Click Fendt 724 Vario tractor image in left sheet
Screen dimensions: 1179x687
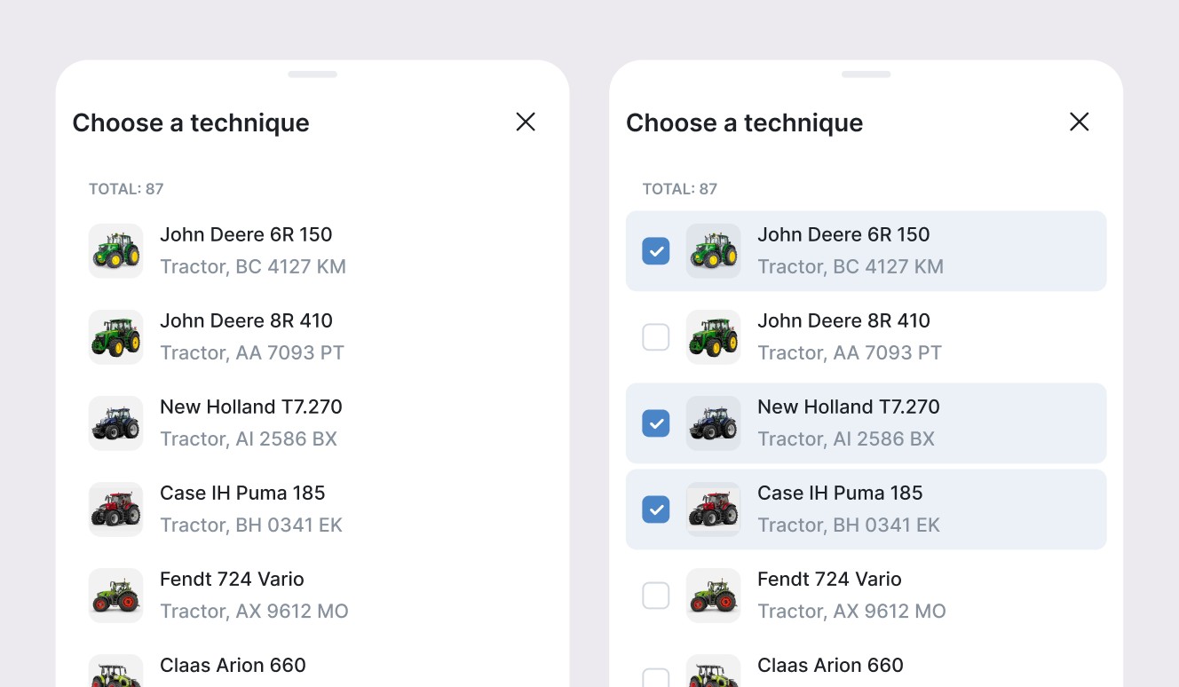116,596
